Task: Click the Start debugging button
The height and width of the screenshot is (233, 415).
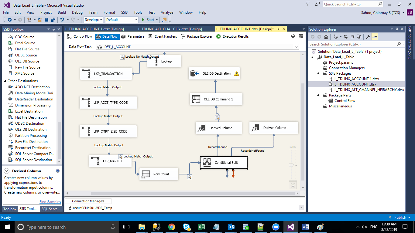Action: click(148, 20)
